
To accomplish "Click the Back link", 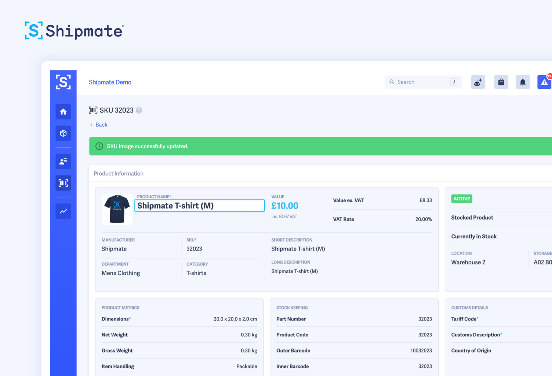I will click(x=101, y=125).
